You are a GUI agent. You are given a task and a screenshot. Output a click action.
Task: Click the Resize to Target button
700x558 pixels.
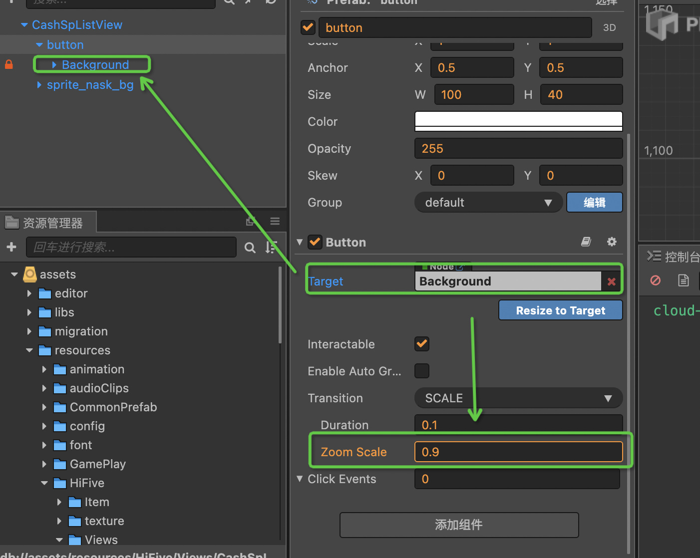click(561, 310)
